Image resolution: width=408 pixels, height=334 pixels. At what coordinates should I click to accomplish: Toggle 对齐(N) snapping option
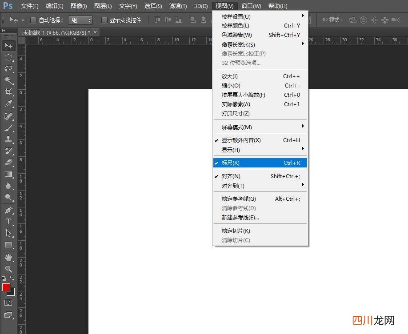pyautogui.click(x=260, y=176)
